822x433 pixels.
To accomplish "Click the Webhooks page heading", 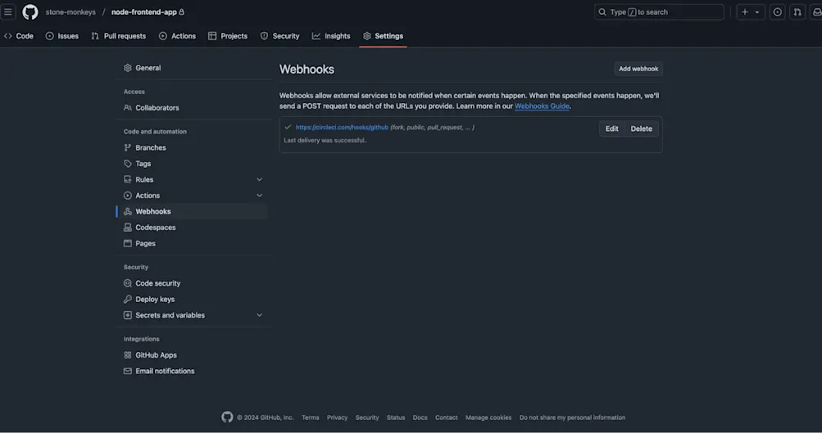I will pos(307,69).
